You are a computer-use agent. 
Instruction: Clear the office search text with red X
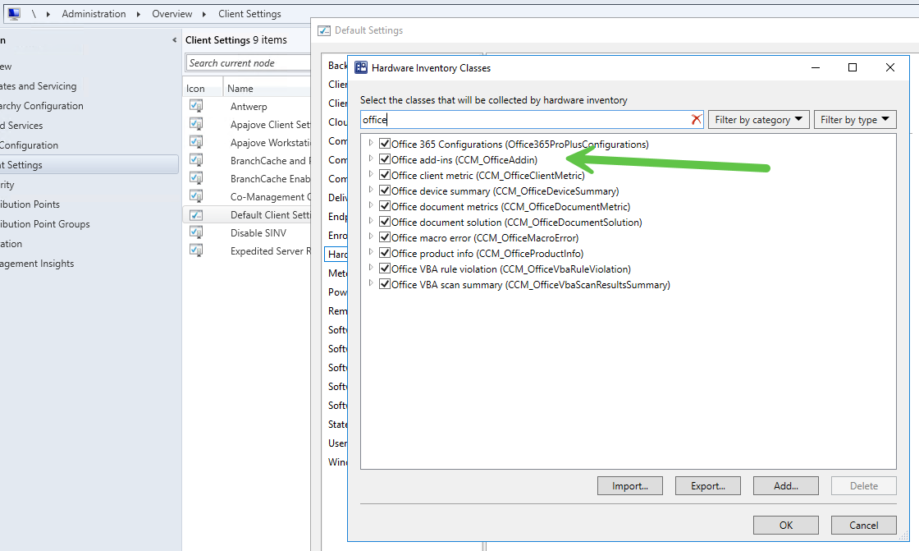click(696, 120)
